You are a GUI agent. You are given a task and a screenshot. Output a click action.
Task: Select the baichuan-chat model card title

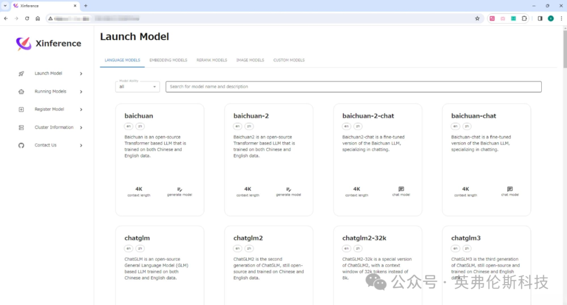(474, 116)
